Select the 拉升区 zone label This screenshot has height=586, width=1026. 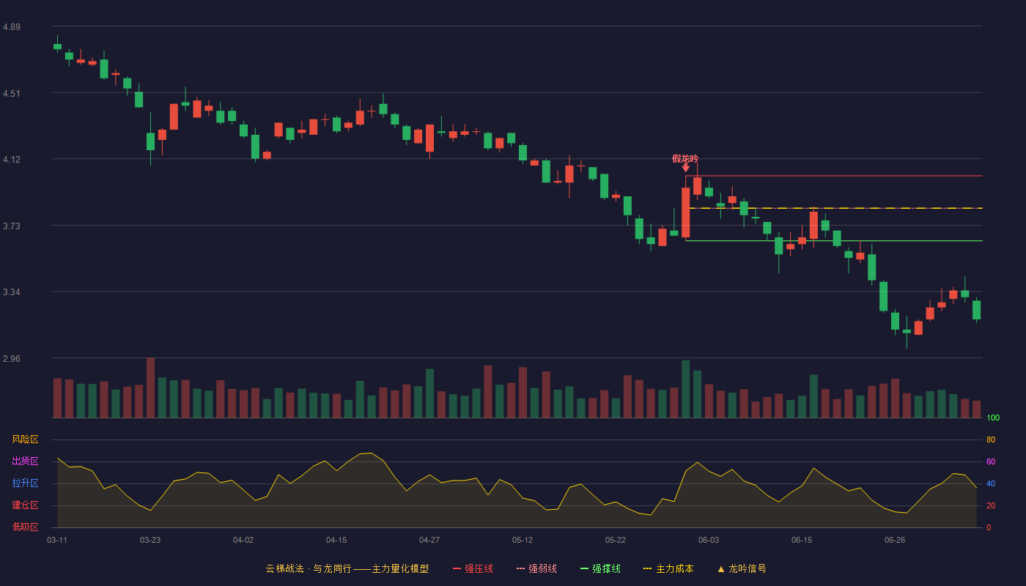pos(25,483)
